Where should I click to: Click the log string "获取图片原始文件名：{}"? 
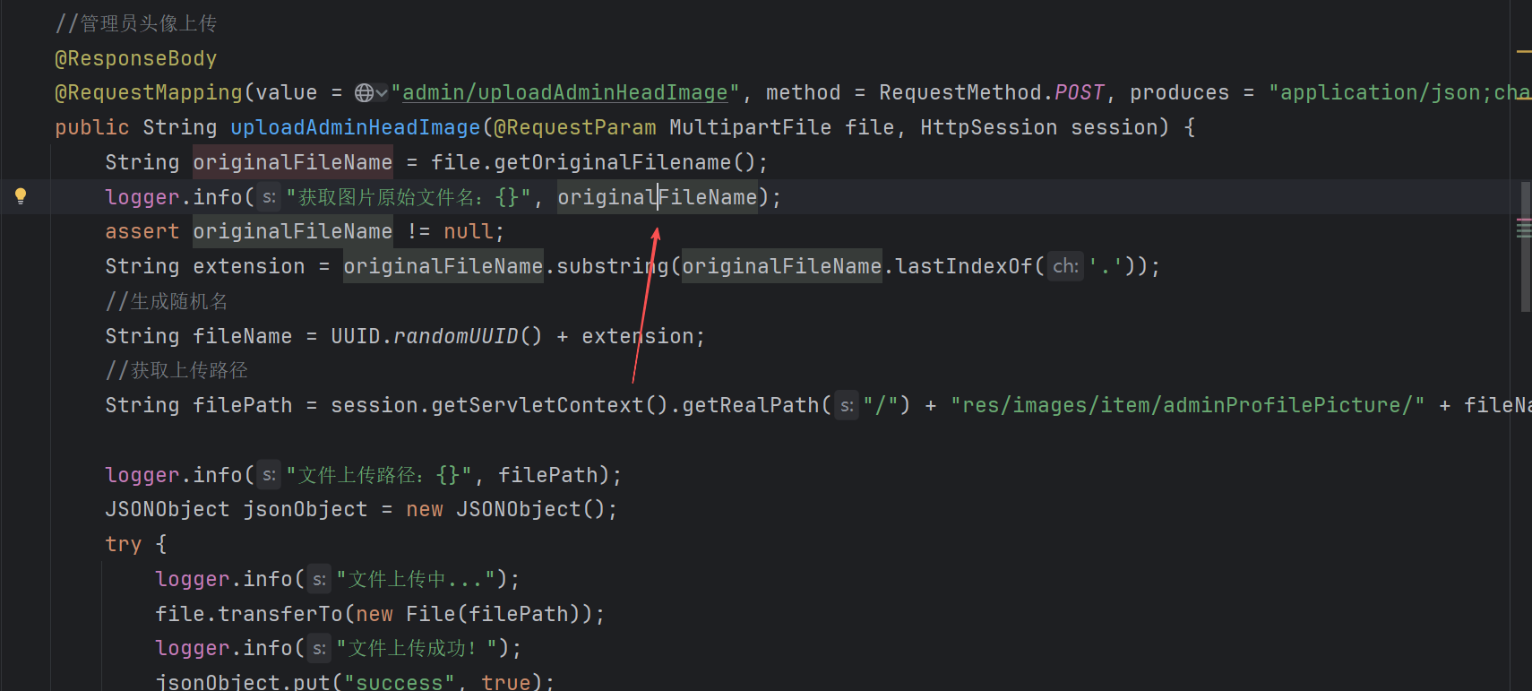(409, 197)
